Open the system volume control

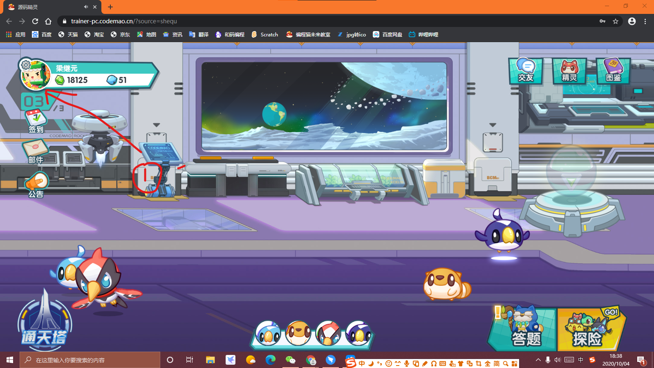click(x=558, y=360)
